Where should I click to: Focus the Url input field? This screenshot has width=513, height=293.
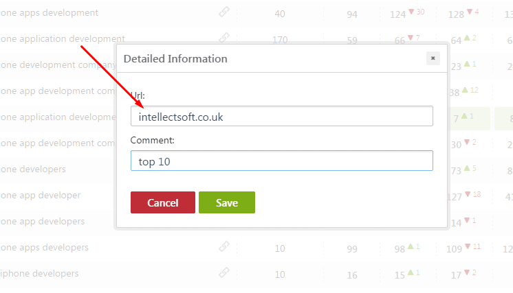coord(282,116)
